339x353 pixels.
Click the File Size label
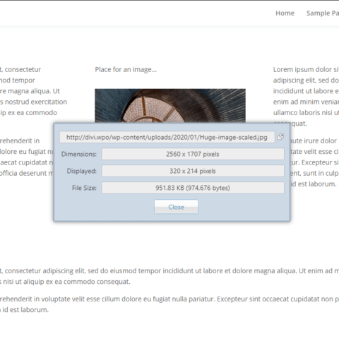[84, 188]
